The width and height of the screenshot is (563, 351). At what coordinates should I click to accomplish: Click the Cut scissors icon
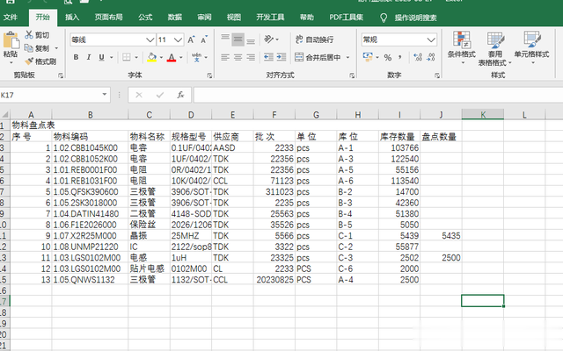[x=29, y=35]
